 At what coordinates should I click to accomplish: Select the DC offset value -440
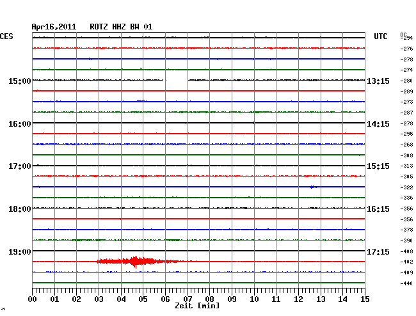[406, 283]
